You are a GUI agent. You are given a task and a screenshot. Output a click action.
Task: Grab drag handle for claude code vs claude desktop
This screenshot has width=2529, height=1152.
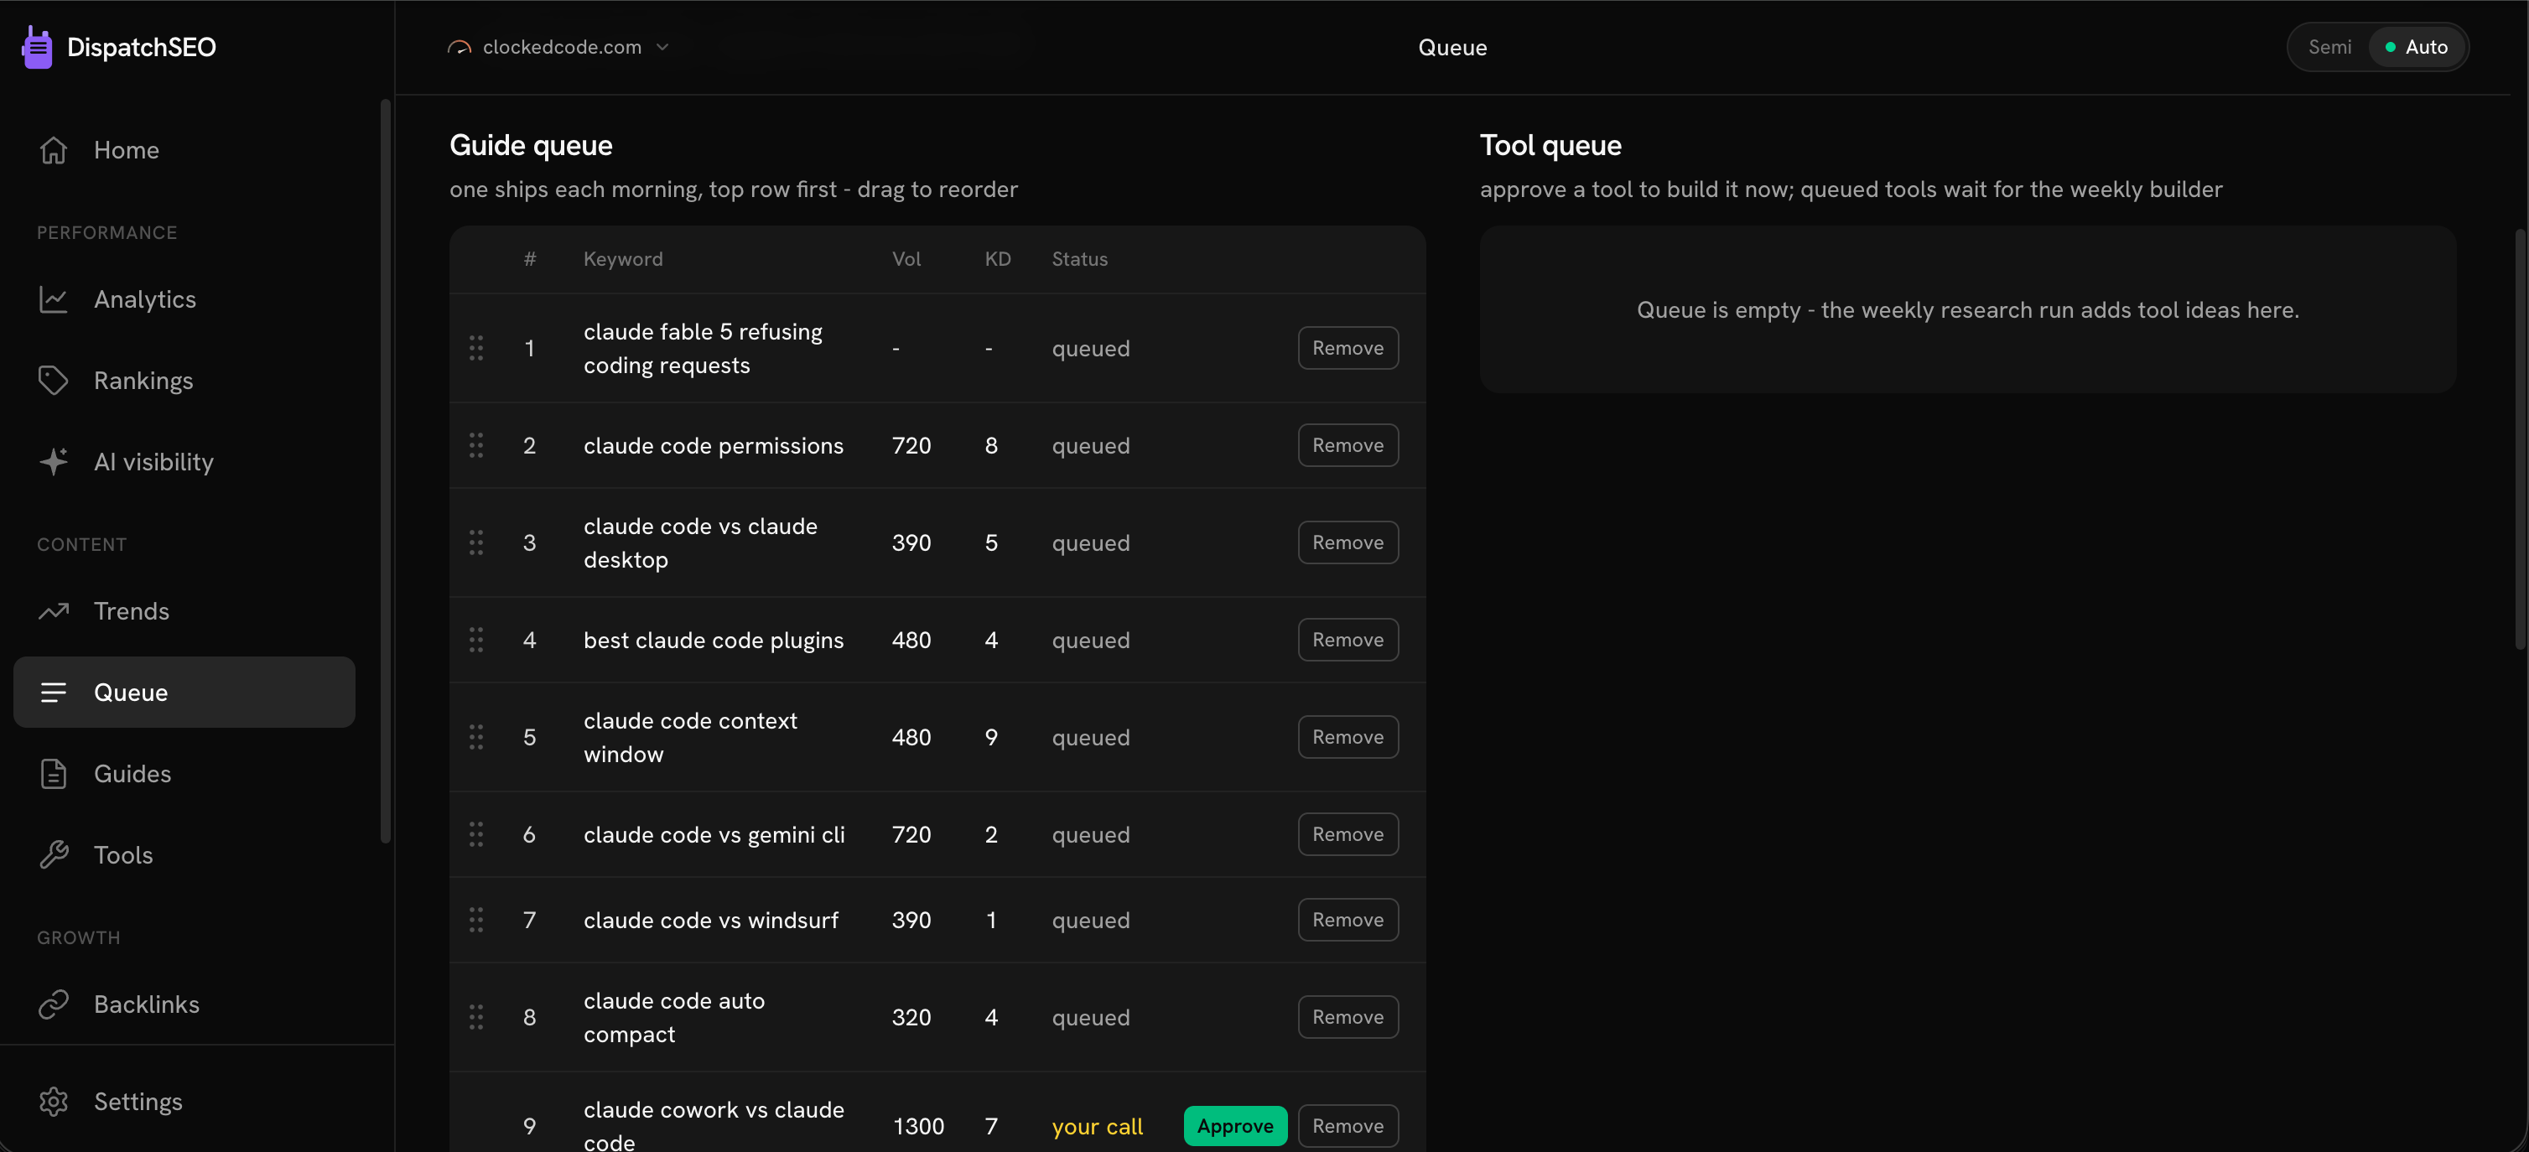pos(476,542)
